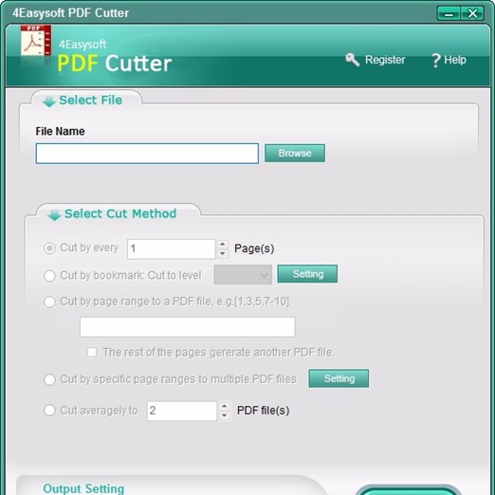Click the Select Cut Method arrow icon

click(54, 215)
